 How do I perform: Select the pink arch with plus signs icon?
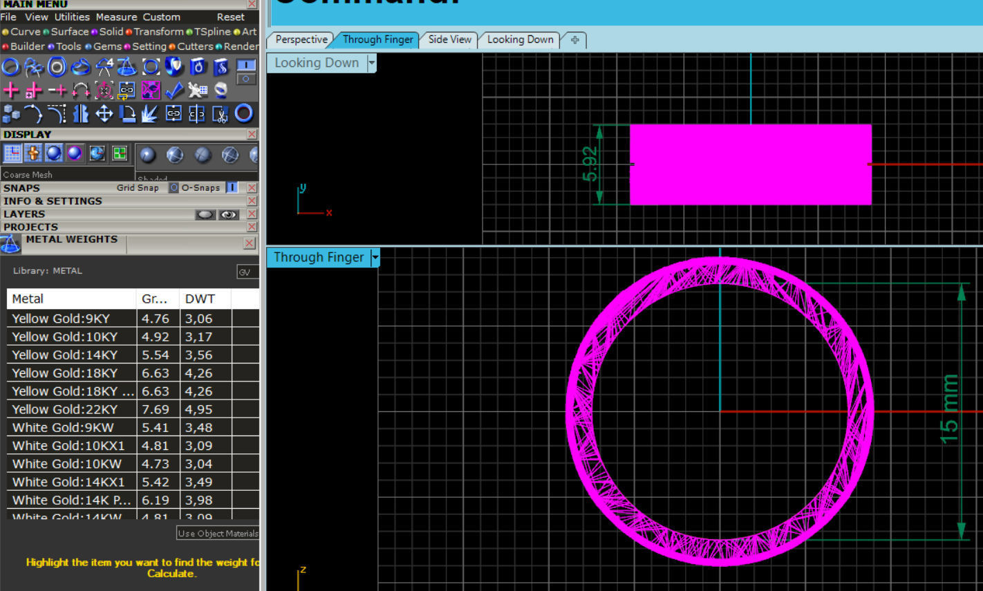coord(81,90)
